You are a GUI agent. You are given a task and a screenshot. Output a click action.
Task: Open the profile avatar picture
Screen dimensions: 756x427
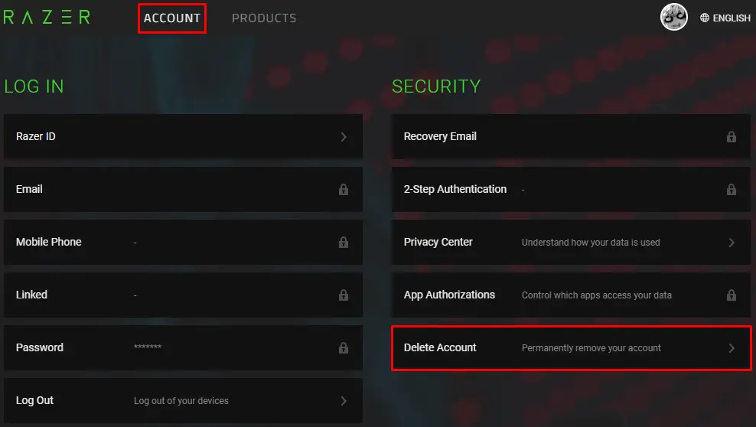674,17
